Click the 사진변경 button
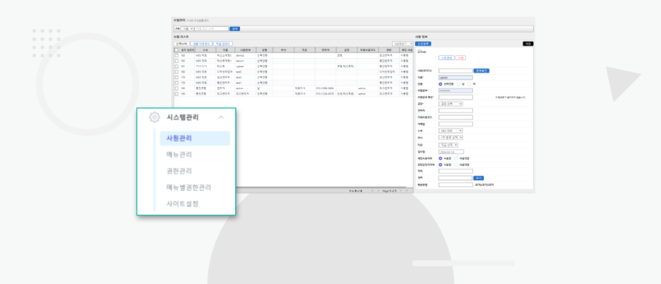Viewport: 661px width, 284px height. point(446,58)
